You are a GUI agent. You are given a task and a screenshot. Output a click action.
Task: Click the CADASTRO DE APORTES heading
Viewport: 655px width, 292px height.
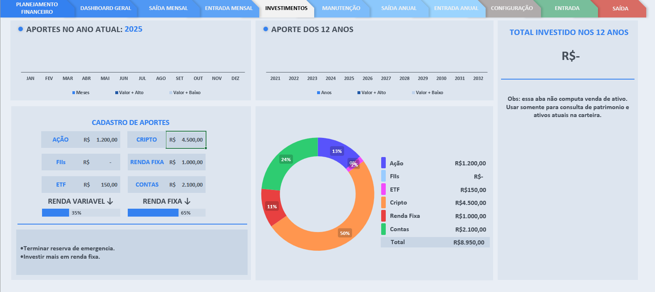click(x=131, y=122)
